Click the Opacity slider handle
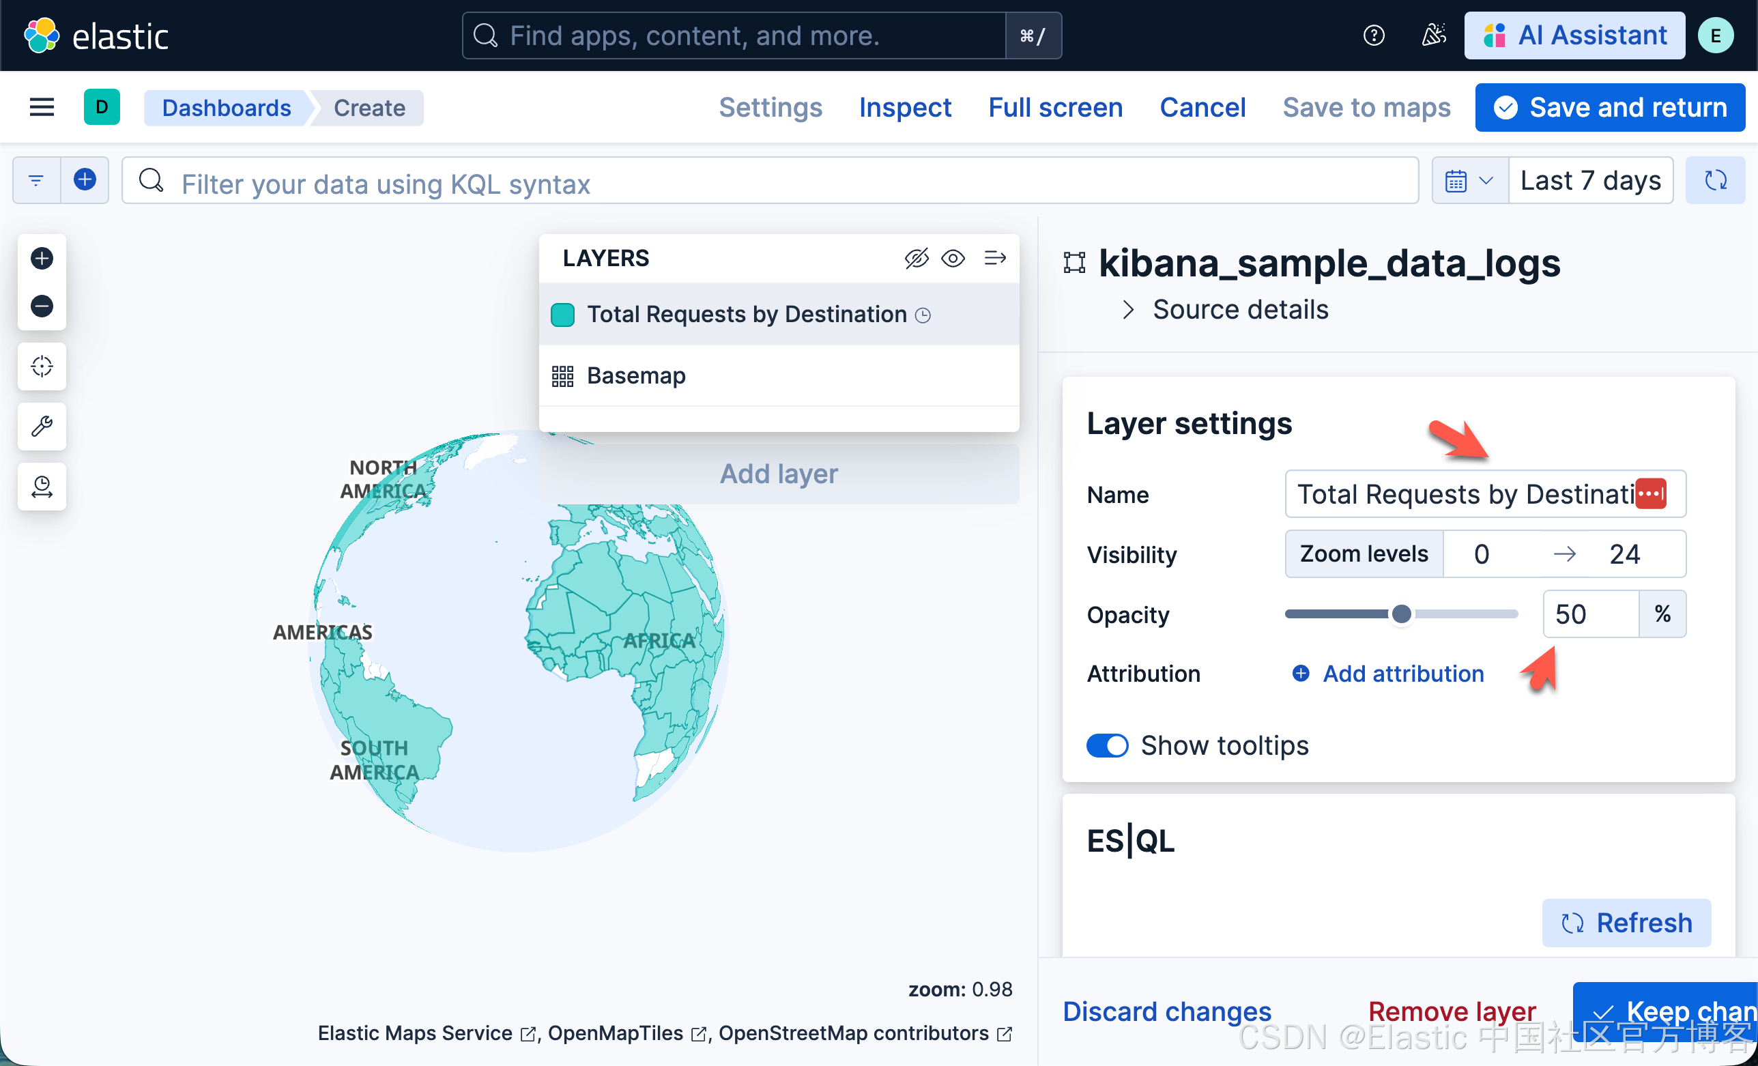 (x=1401, y=614)
